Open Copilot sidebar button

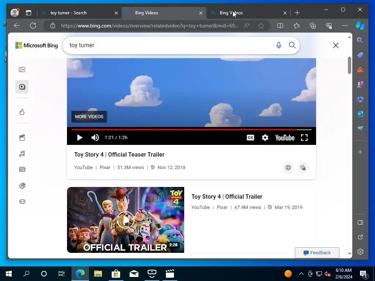(360, 25)
